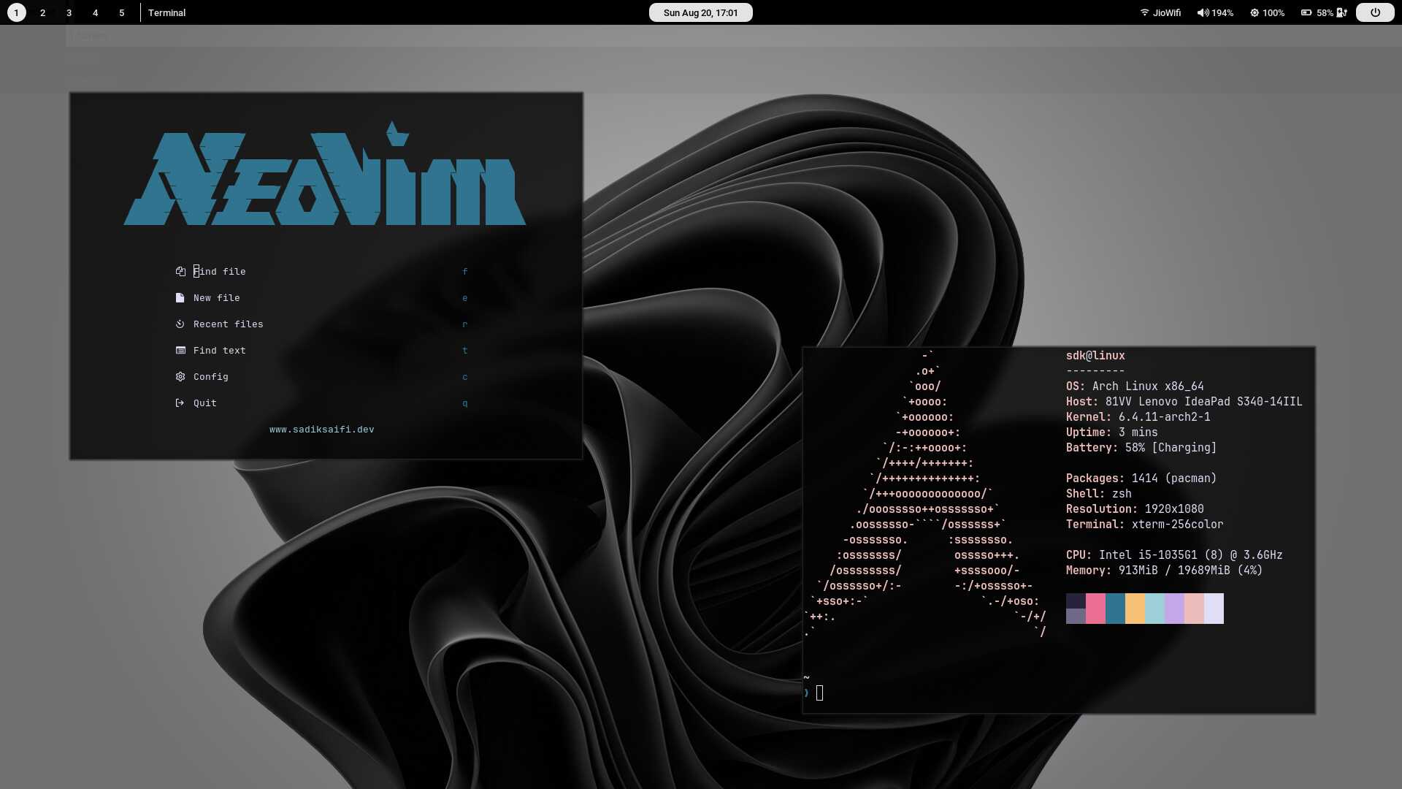Image resolution: width=1402 pixels, height=789 pixels.
Task: Click the www.sadiksaifi.dev footer link
Action: pos(321,430)
